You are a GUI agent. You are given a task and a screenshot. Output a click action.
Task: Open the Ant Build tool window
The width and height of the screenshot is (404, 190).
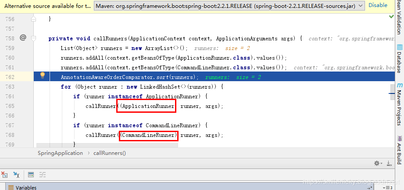click(399, 150)
